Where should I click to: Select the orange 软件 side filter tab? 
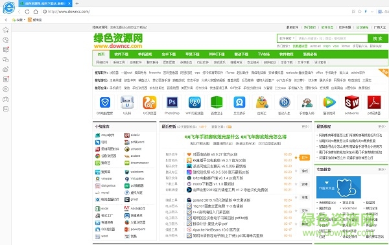[305, 157]
